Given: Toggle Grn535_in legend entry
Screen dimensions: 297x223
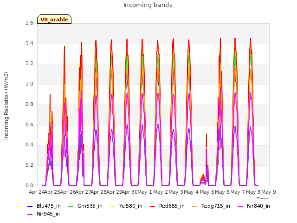Looking at the screenshot, I should pos(85,206).
